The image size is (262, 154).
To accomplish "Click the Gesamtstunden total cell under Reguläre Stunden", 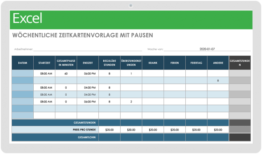I will [x=109, y=123].
